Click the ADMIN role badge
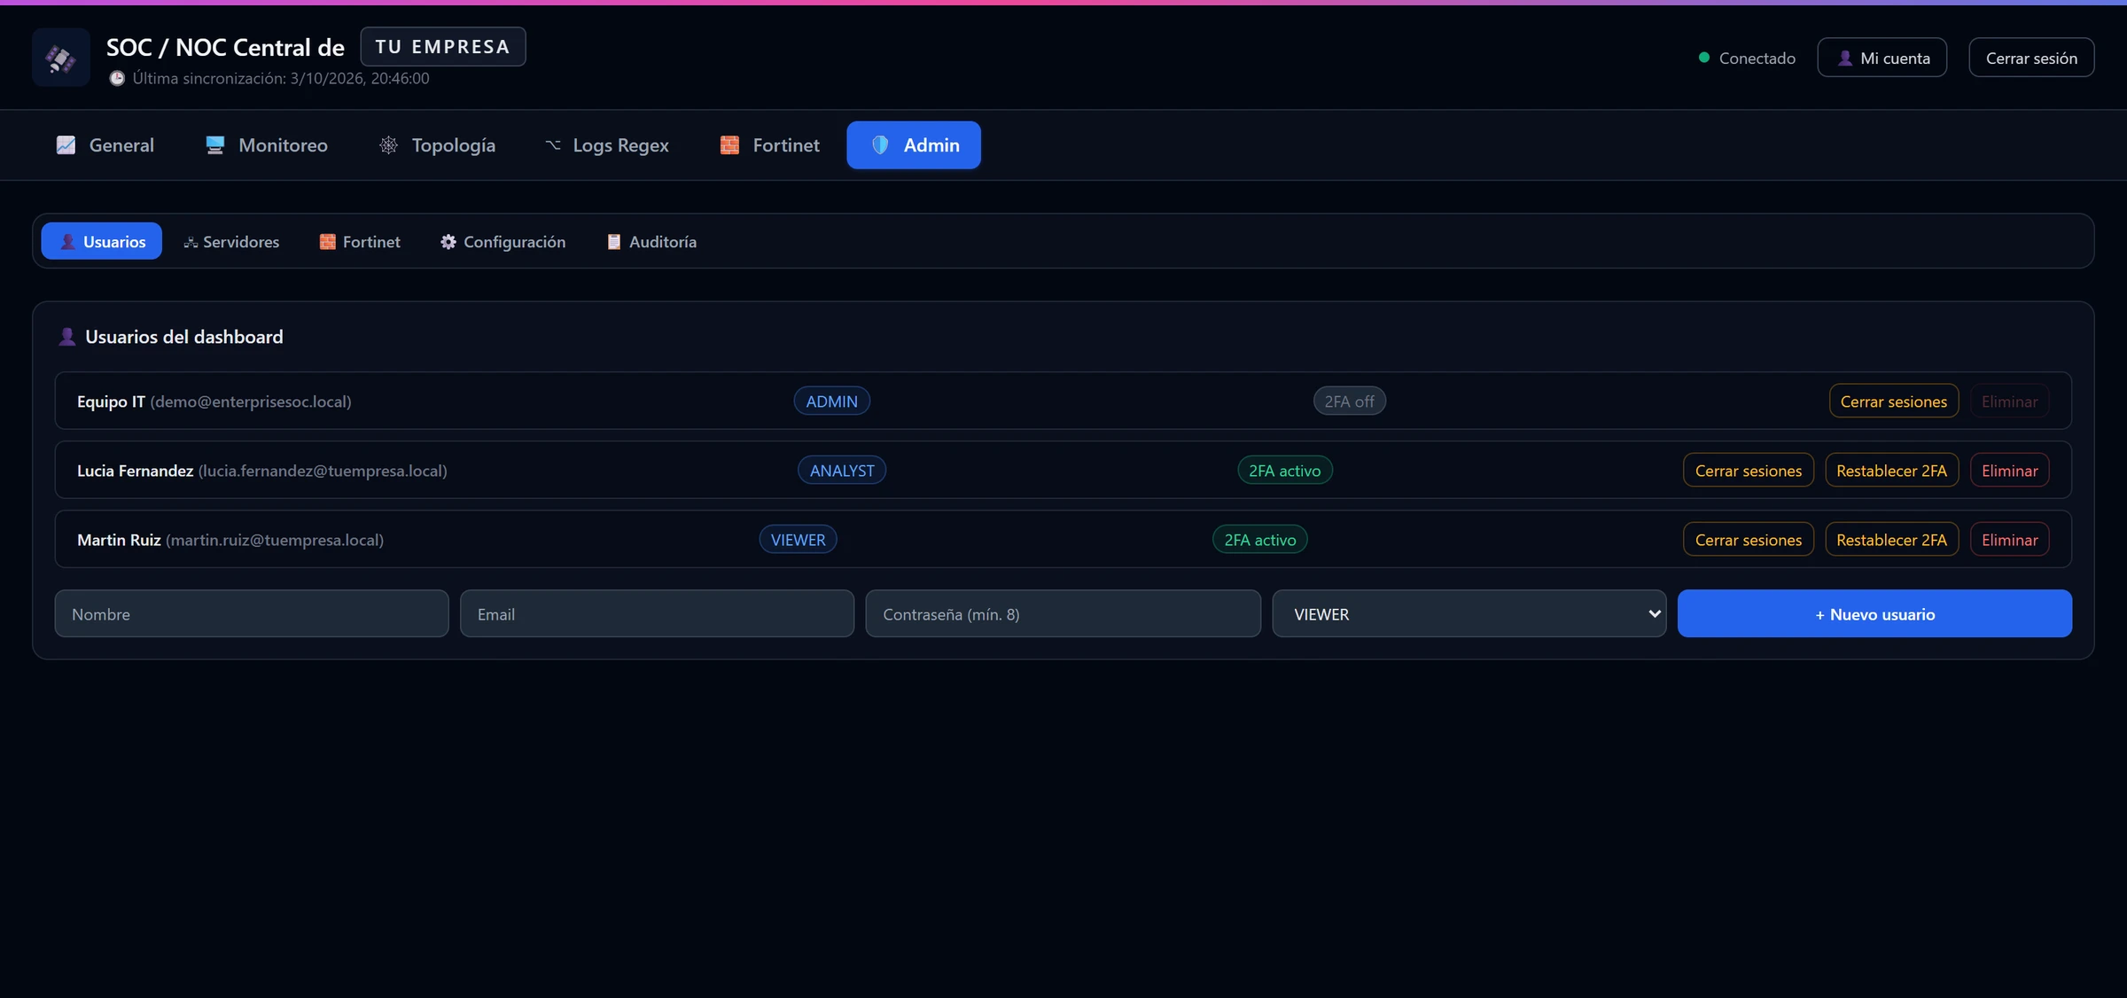The image size is (2127, 998). point(831,401)
